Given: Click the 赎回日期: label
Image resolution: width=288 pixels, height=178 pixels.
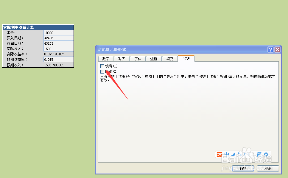Looking at the screenshot, I should pos(15,43).
